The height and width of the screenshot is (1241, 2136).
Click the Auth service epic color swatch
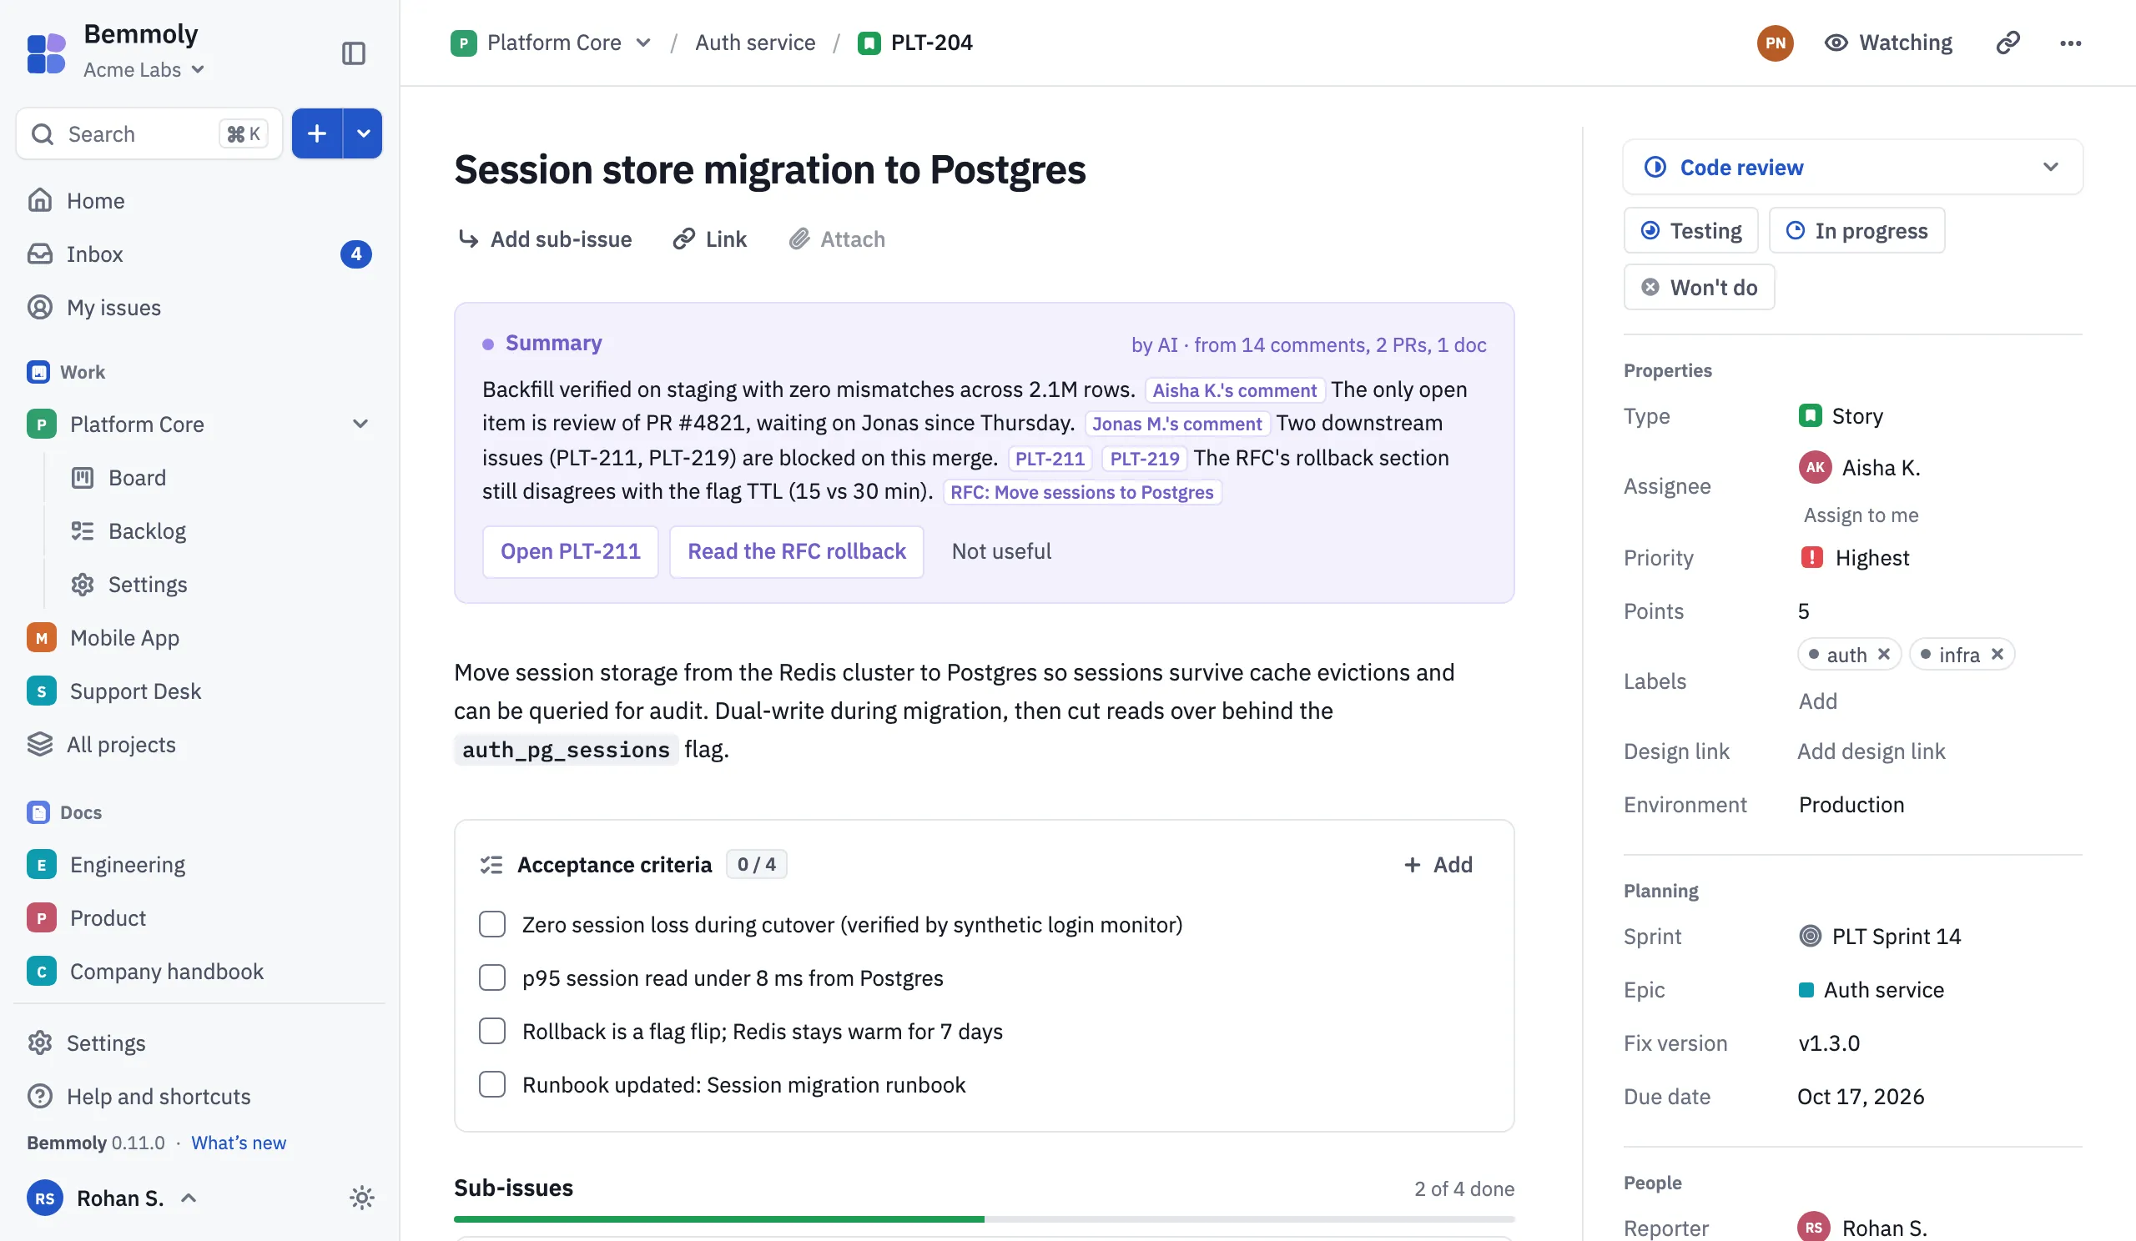pyautogui.click(x=1806, y=989)
